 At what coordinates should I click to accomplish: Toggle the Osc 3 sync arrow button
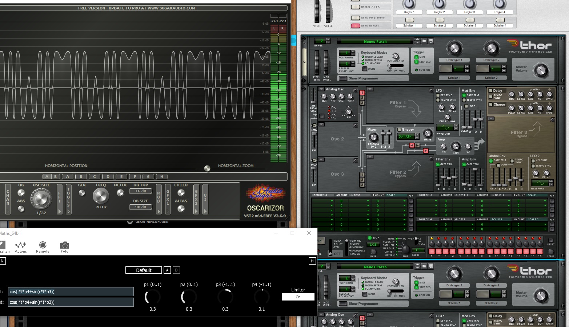tap(314, 161)
